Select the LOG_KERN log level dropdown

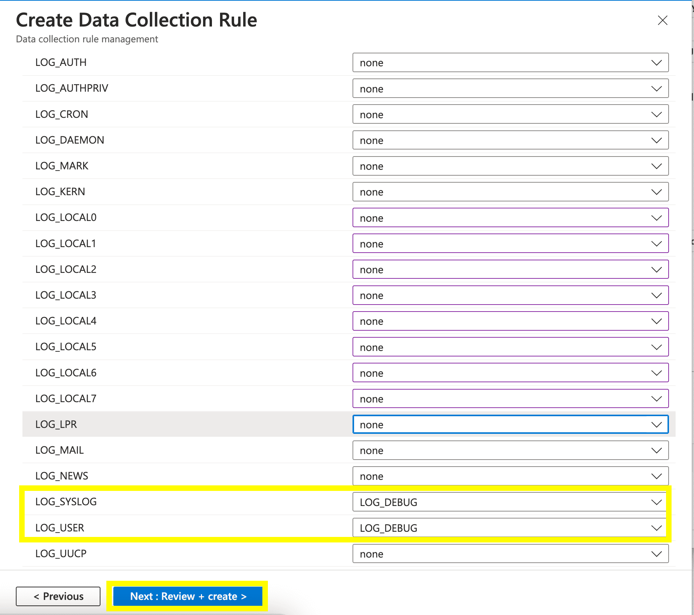point(510,192)
